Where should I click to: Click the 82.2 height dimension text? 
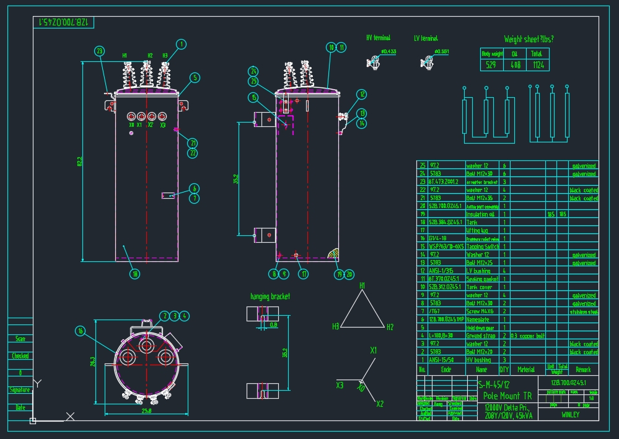(x=80, y=162)
